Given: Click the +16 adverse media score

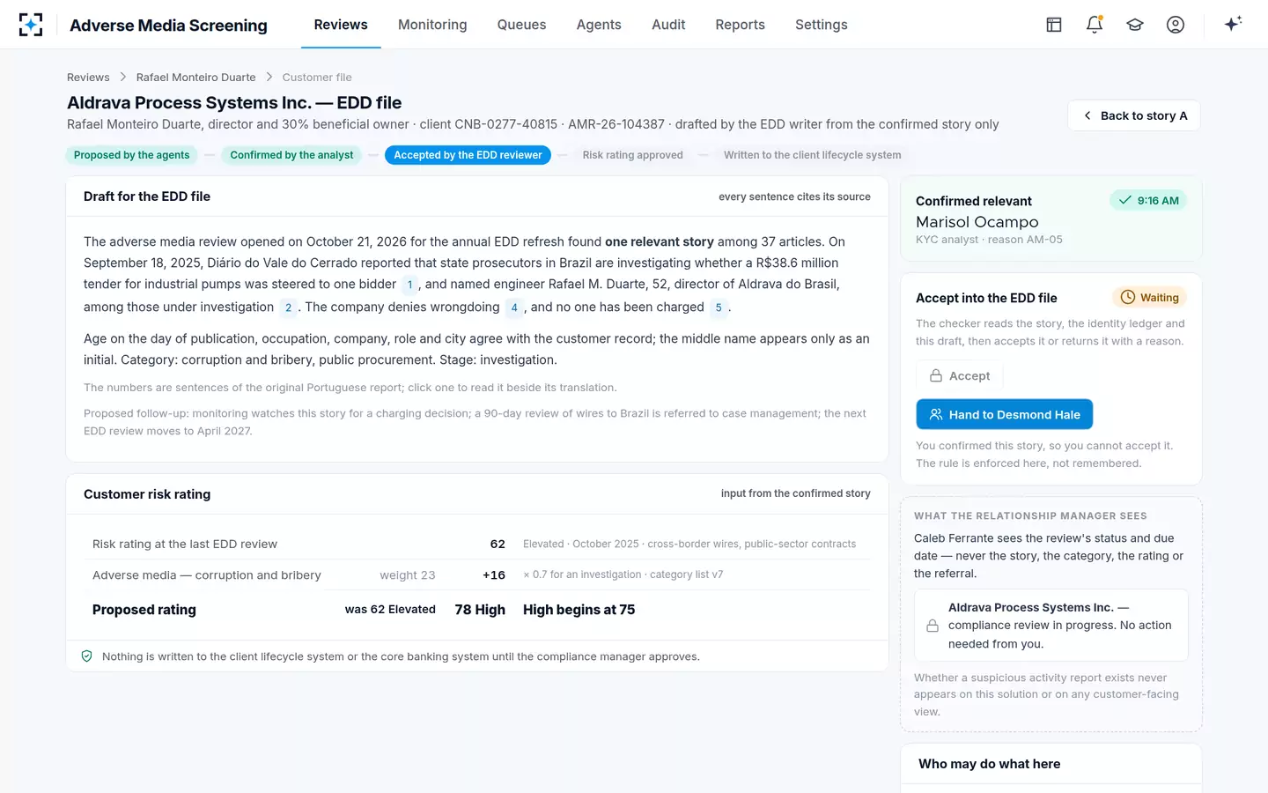Looking at the screenshot, I should (x=494, y=575).
